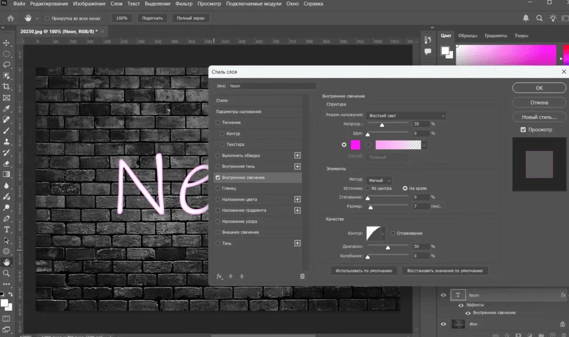Select the Horizontal Type tool

pos(7,229)
